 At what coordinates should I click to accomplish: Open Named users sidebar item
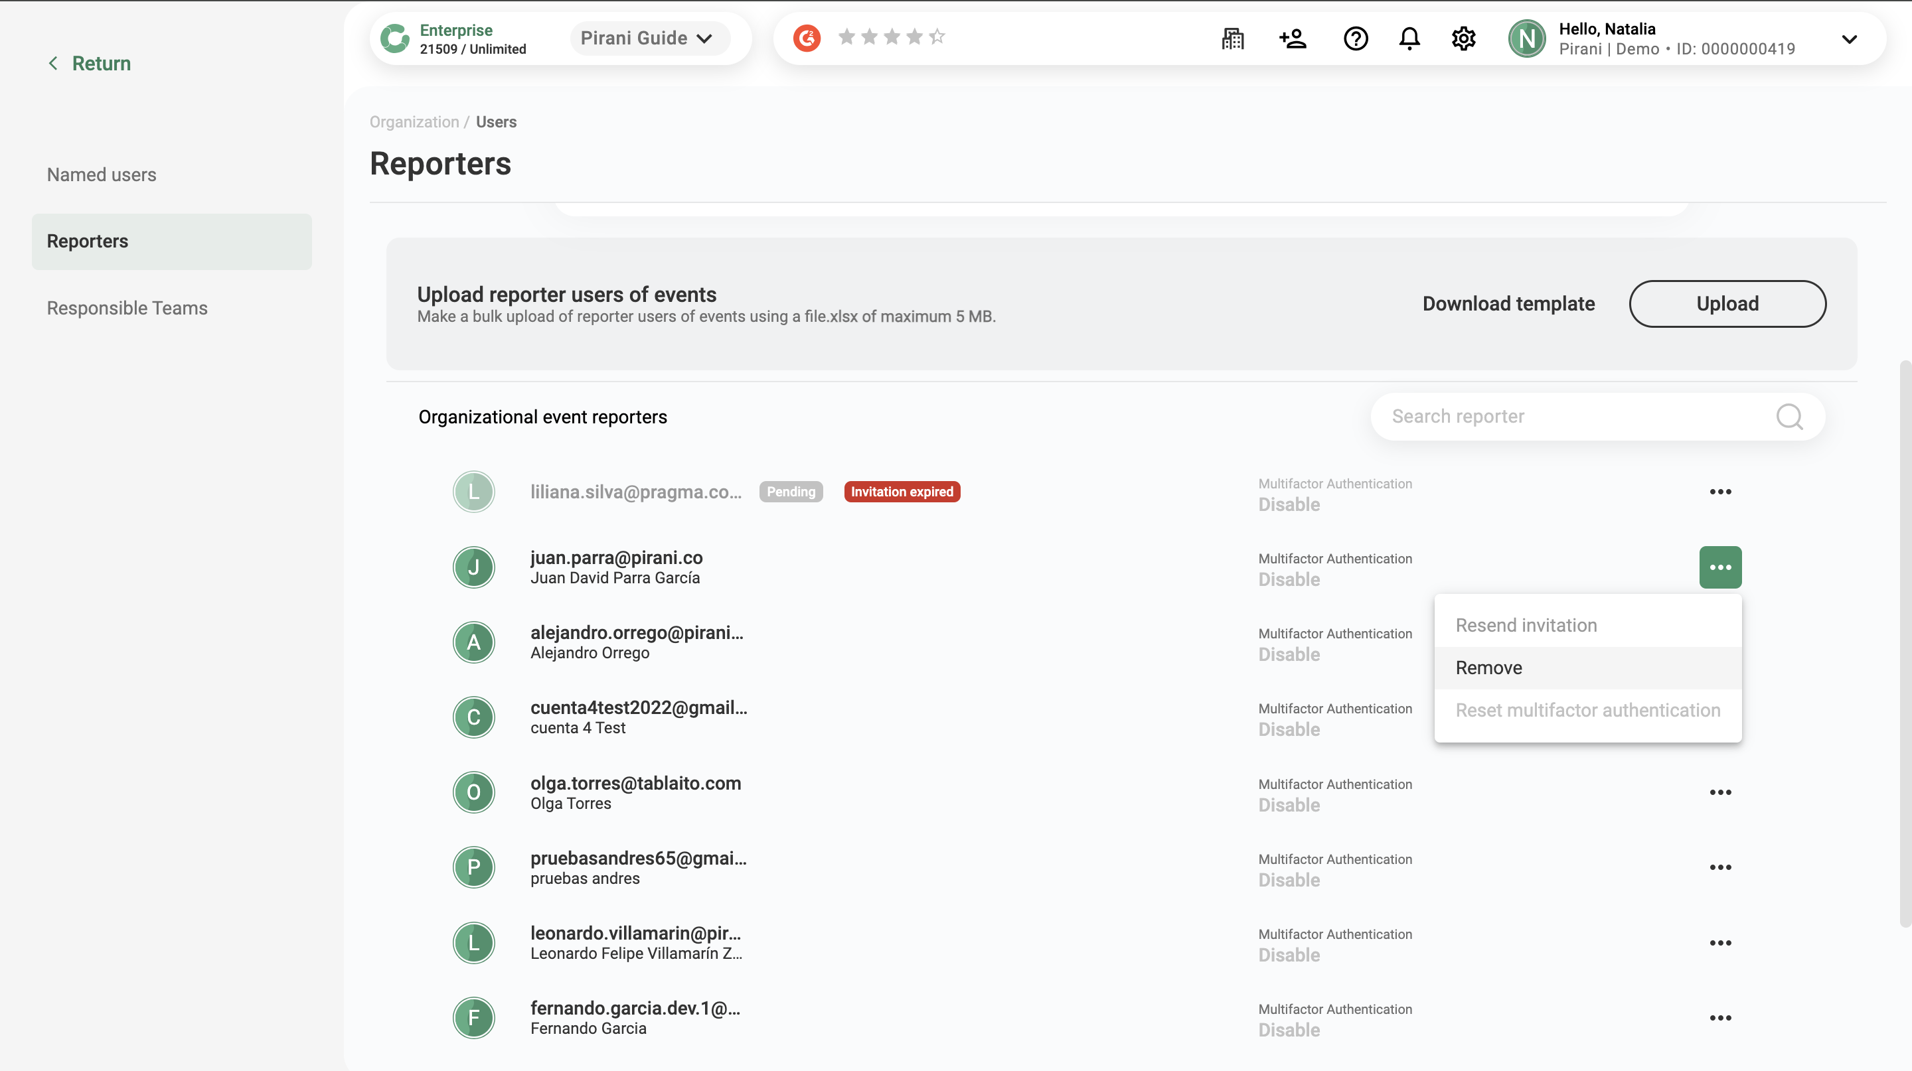click(171, 175)
